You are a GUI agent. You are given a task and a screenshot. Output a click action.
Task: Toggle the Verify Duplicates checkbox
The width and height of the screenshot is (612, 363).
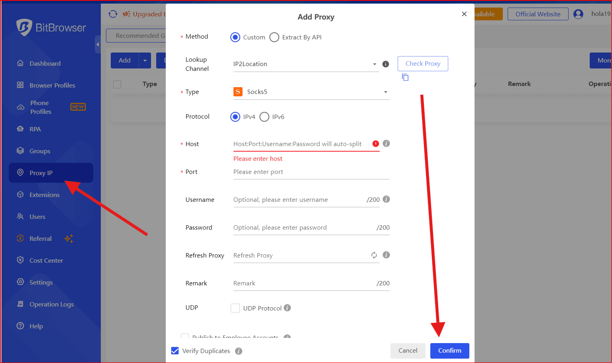[x=175, y=351]
